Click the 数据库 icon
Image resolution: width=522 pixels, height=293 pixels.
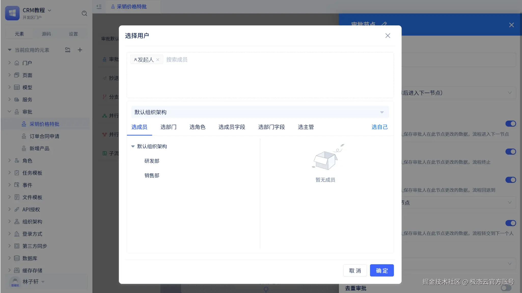[x=17, y=258]
